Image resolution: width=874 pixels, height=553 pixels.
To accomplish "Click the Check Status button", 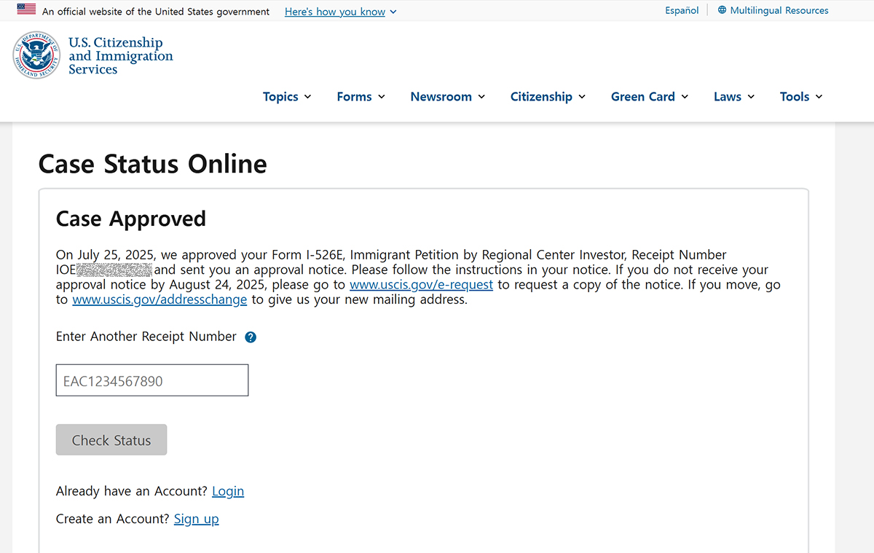I will click(x=111, y=440).
